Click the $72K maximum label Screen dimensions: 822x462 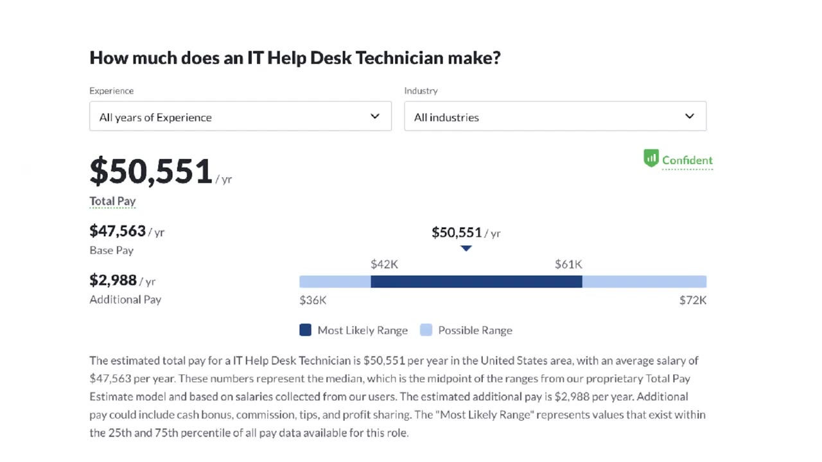click(693, 300)
